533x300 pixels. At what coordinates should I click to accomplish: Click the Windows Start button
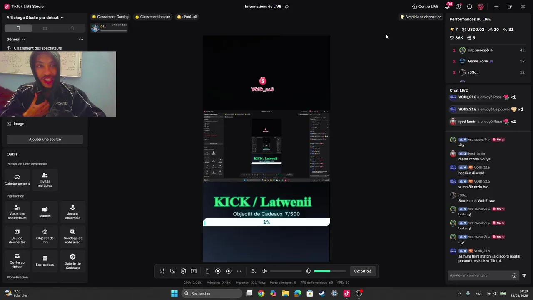click(174, 293)
